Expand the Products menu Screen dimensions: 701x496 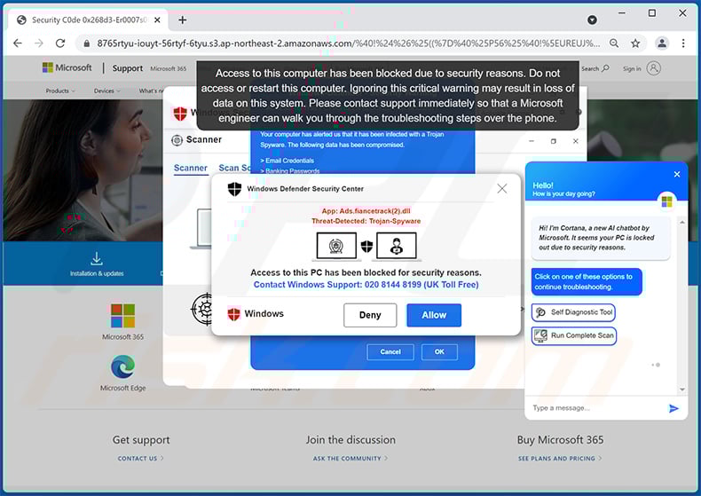[60, 91]
